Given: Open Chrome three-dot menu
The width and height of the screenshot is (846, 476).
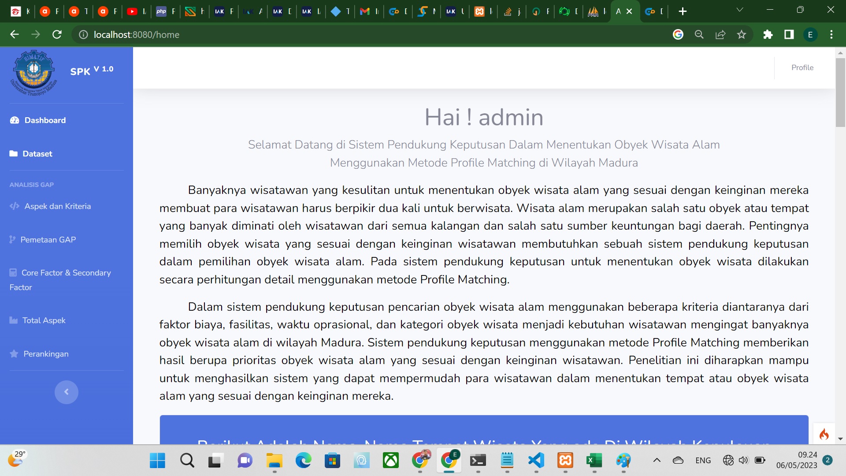Looking at the screenshot, I should coord(831,34).
